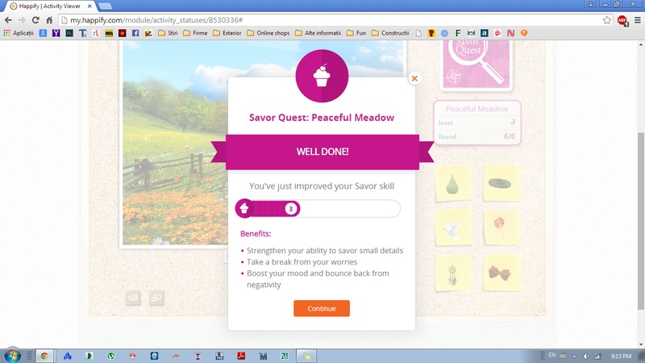The width and height of the screenshot is (645, 363).
Task: Reload the page
Action: (x=35, y=19)
